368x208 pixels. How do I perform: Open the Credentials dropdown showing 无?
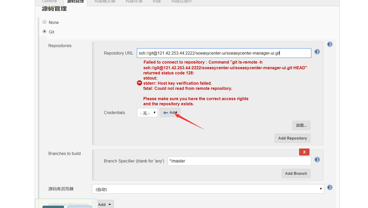pyautogui.click(x=147, y=112)
